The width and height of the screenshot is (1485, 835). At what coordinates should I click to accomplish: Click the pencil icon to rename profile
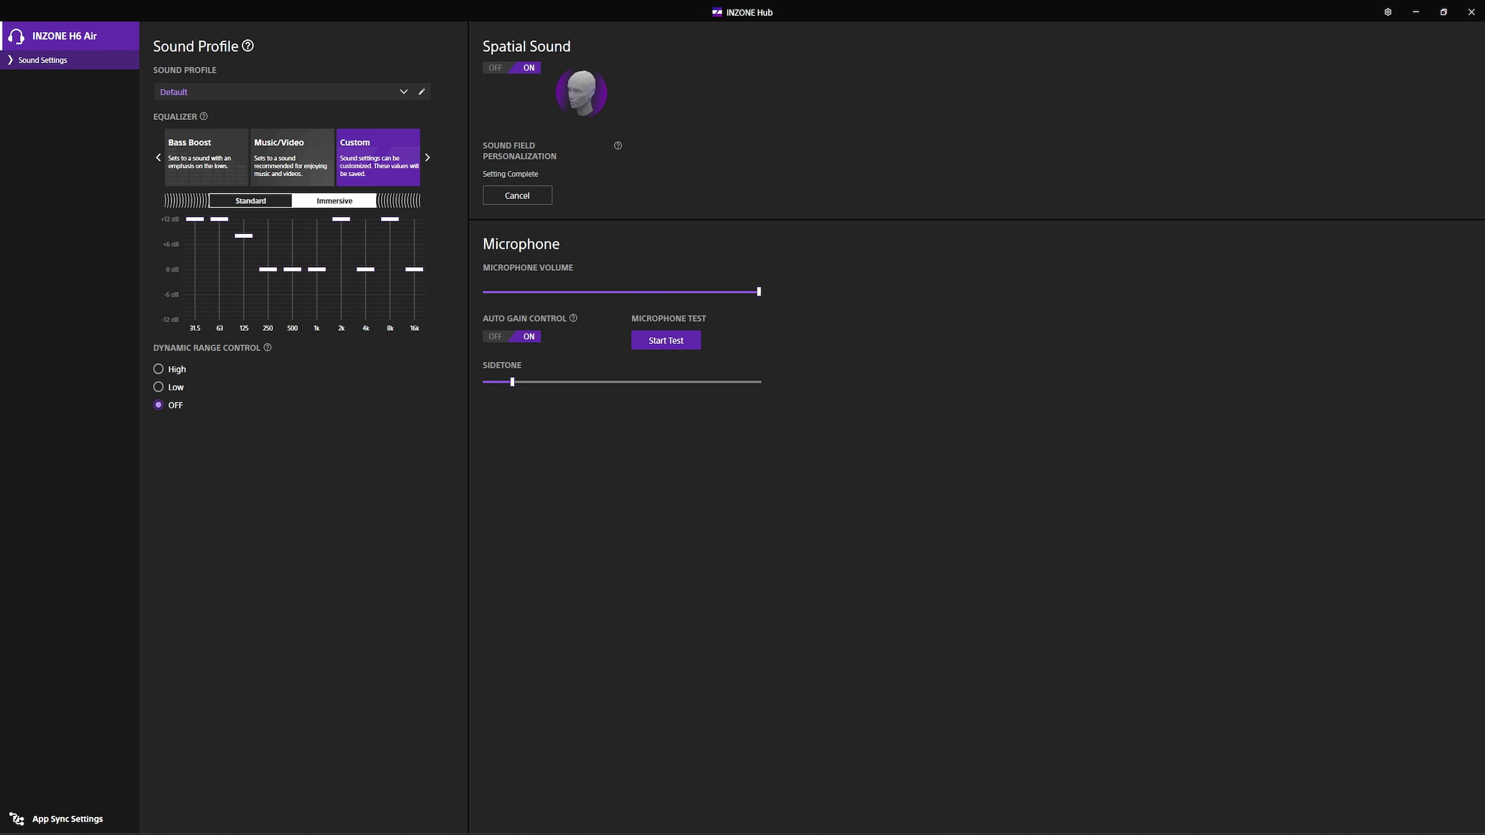[422, 92]
